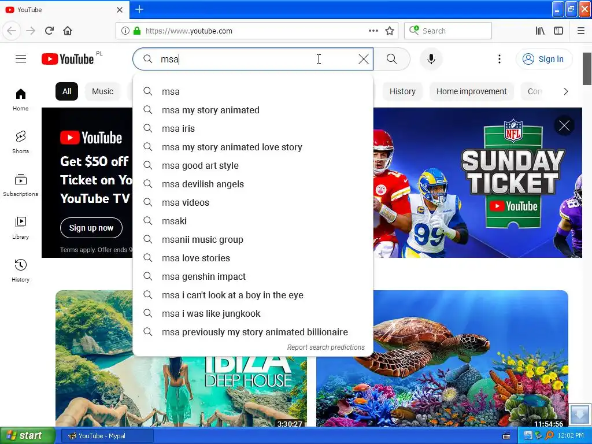Show site information icon in address bar

tap(125, 31)
